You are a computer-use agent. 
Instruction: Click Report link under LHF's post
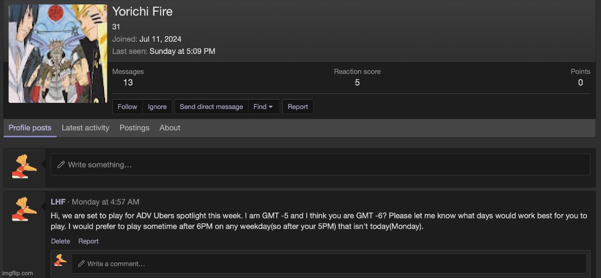tap(88, 241)
